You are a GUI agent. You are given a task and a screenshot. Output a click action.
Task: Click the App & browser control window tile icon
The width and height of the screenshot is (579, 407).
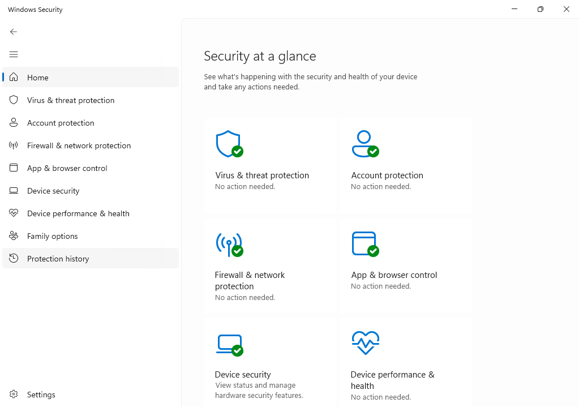[364, 244]
